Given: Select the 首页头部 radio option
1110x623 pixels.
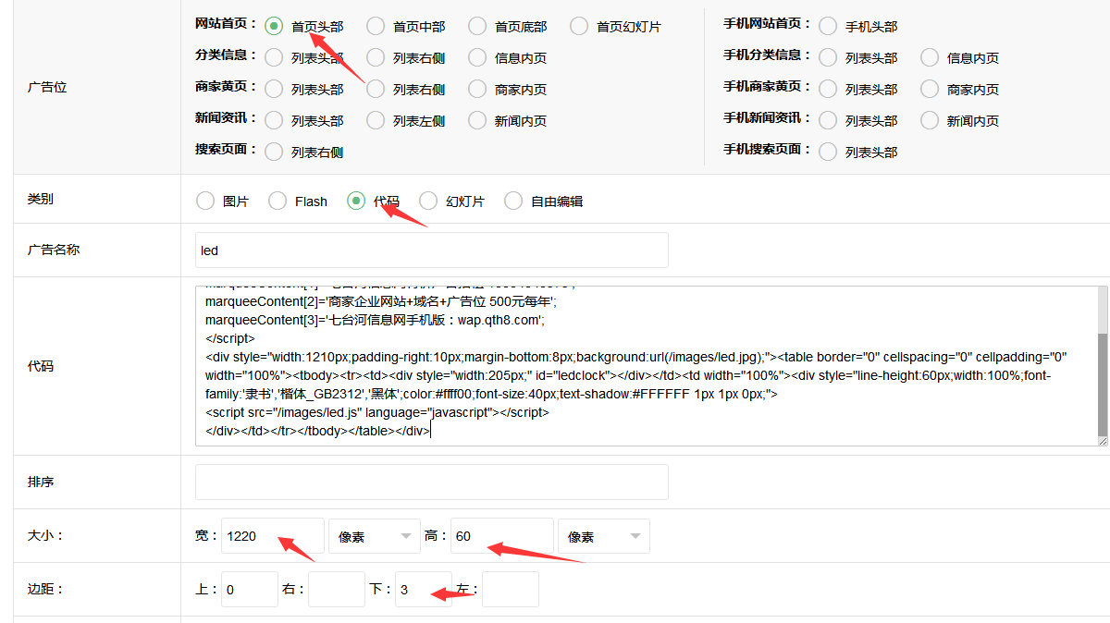Looking at the screenshot, I should [274, 26].
